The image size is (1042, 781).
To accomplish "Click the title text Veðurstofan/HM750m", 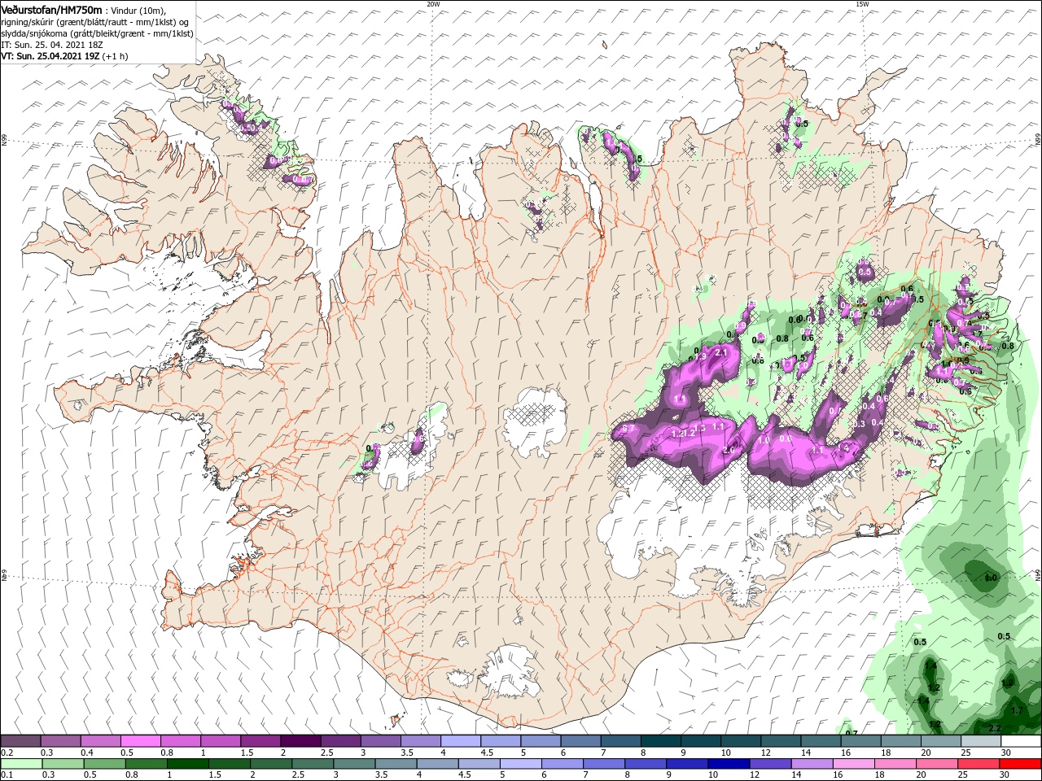I will (52, 9).
